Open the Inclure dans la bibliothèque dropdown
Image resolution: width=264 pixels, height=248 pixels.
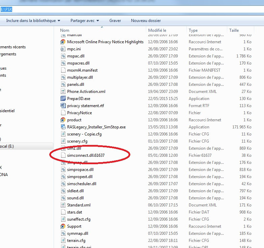[33, 21]
